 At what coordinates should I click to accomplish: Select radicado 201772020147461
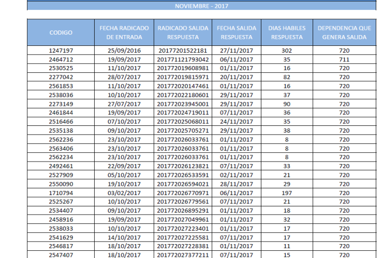[x=183, y=86]
